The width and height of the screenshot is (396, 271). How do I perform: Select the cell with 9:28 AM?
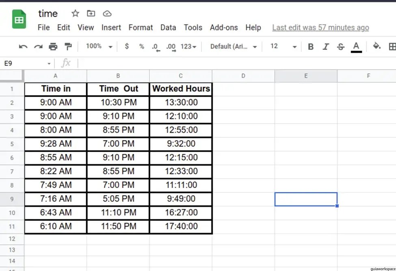pyautogui.click(x=56, y=144)
